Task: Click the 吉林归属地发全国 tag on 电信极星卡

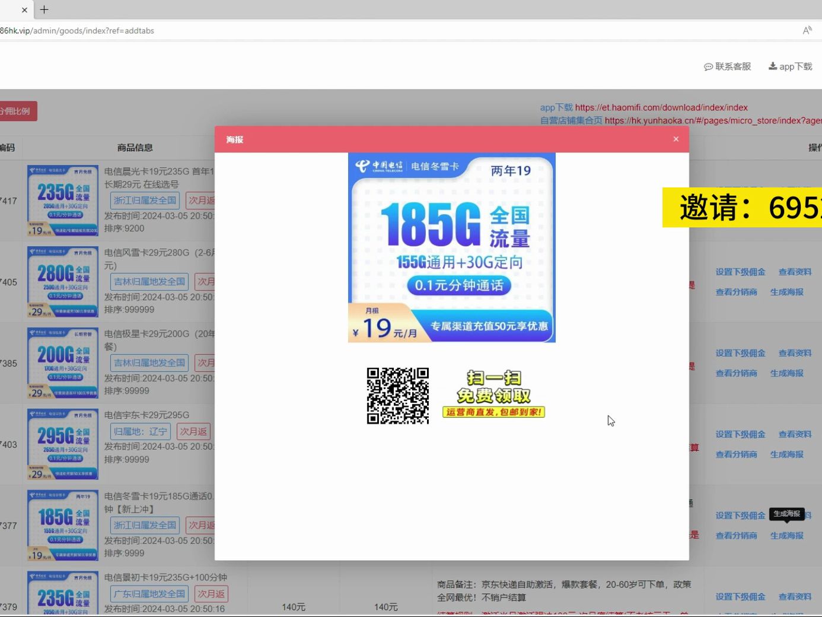Action: (149, 363)
